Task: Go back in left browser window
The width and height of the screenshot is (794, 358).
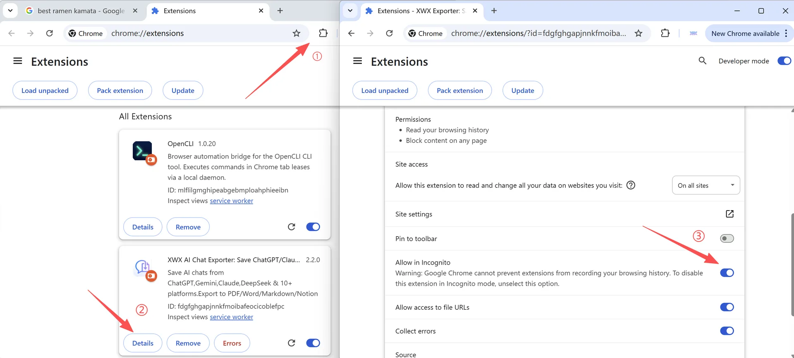Action: pos(12,33)
